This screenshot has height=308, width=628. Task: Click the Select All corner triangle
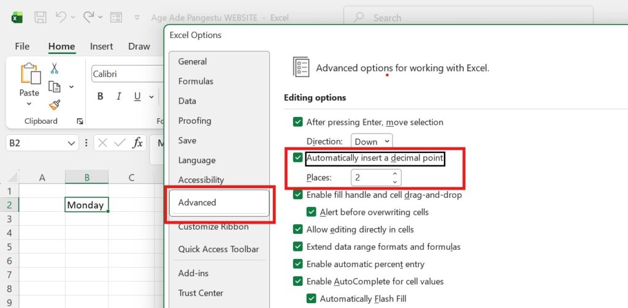coord(12,177)
